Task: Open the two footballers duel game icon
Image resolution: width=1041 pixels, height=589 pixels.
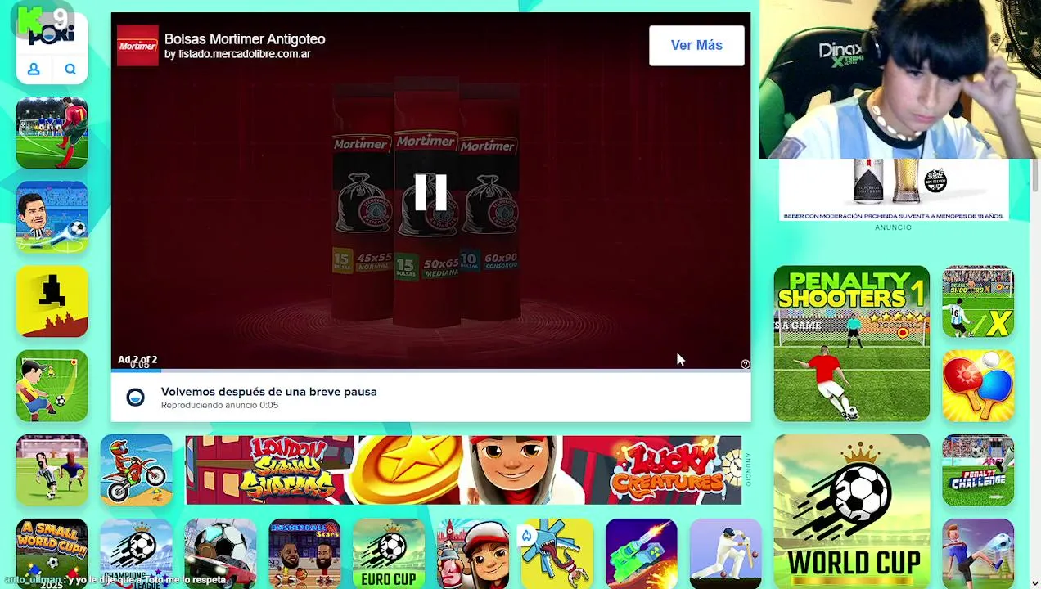Action: (x=52, y=470)
